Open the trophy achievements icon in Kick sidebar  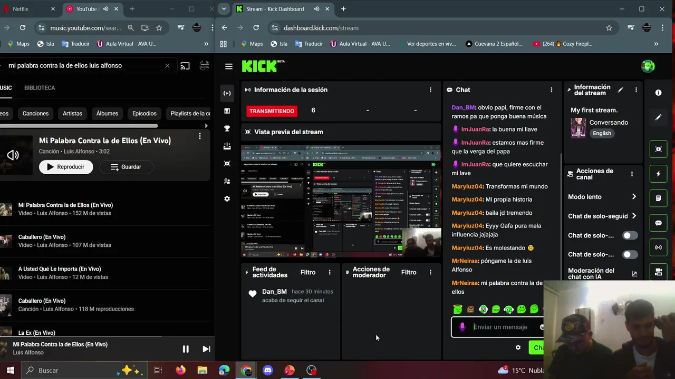pyautogui.click(x=227, y=128)
